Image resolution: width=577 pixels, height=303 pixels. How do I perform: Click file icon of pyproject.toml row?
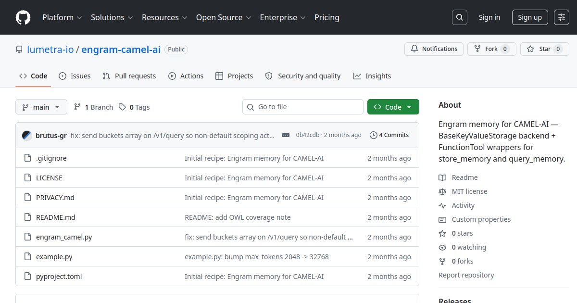tap(27, 277)
